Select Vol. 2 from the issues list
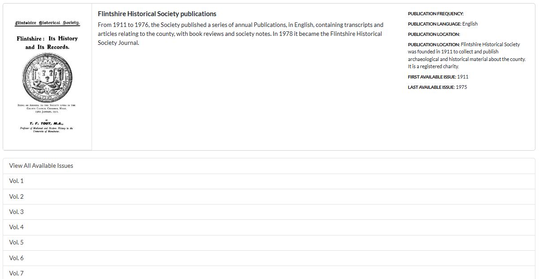The image size is (539, 279). click(16, 196)
